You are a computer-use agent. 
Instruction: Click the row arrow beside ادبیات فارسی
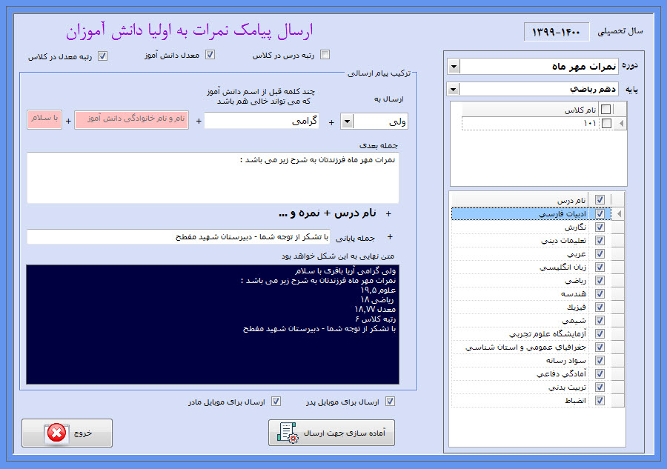(620, 214)
